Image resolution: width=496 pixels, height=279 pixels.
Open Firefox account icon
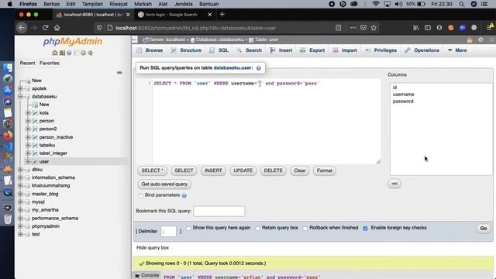(439, 28)
